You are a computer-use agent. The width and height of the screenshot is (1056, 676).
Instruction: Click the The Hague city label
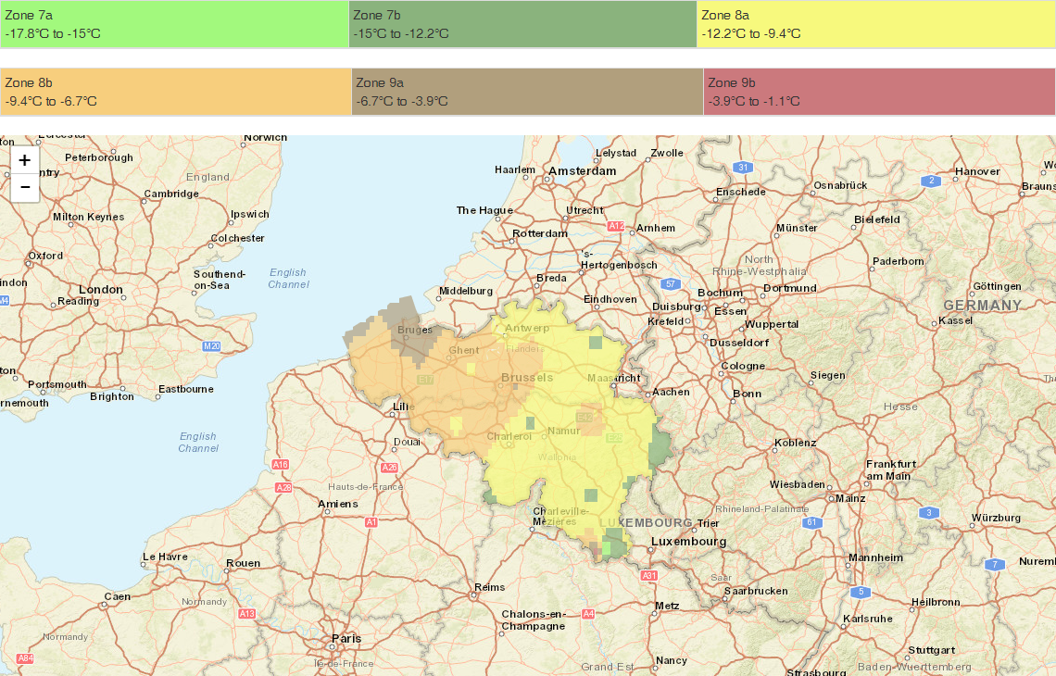point(484,210)
